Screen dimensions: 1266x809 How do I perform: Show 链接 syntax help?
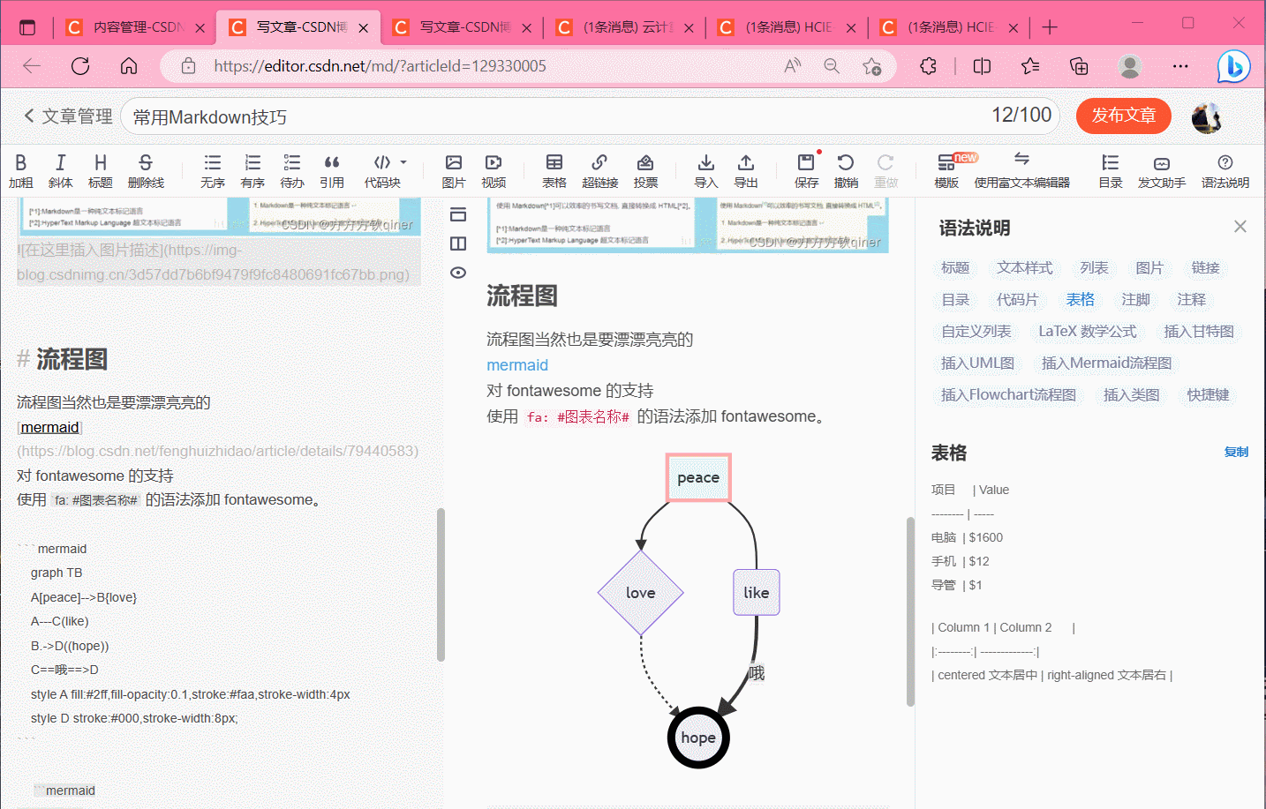click(x=1205, y=268)
